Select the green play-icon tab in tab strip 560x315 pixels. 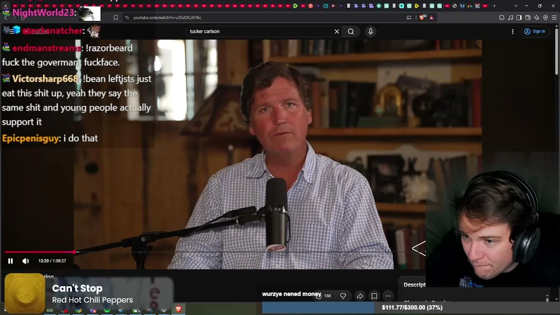[295, 6]
